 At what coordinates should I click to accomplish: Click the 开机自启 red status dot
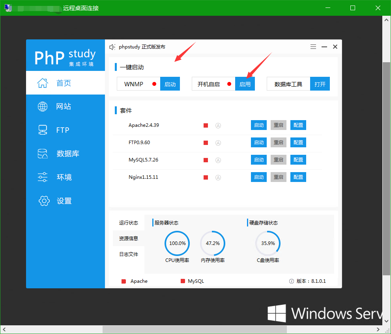[229, 84]
